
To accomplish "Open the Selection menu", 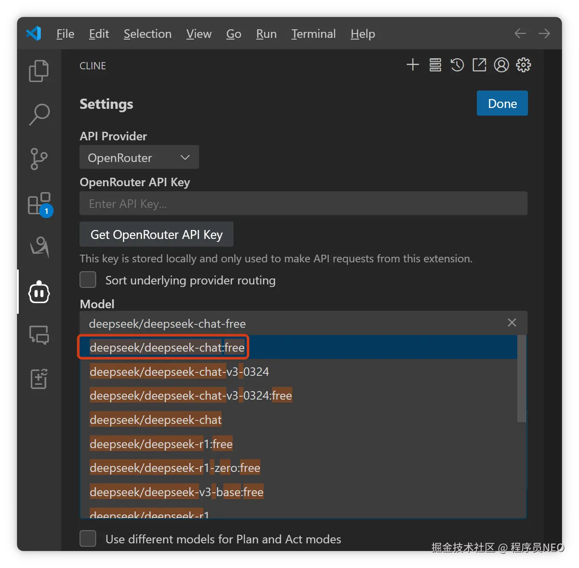I will pyautogui.click(x=148, y=34).
